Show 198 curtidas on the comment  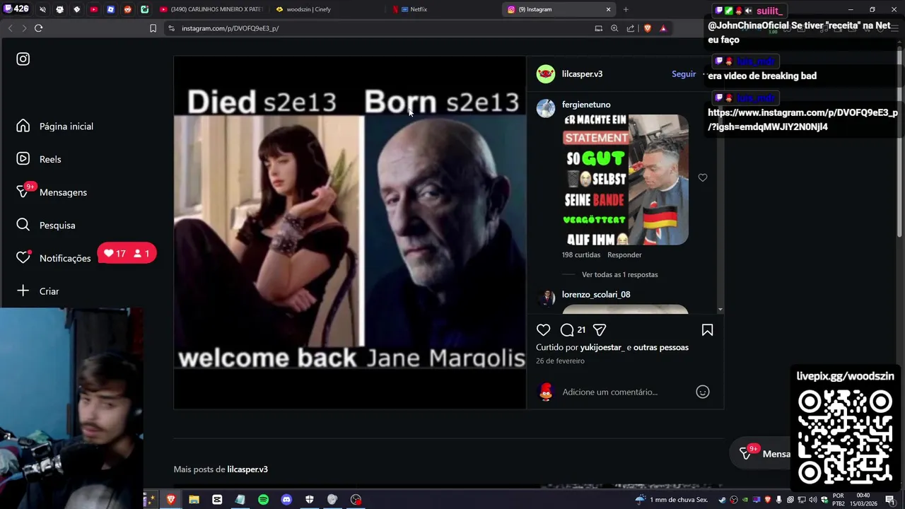[x=581, y=255]
